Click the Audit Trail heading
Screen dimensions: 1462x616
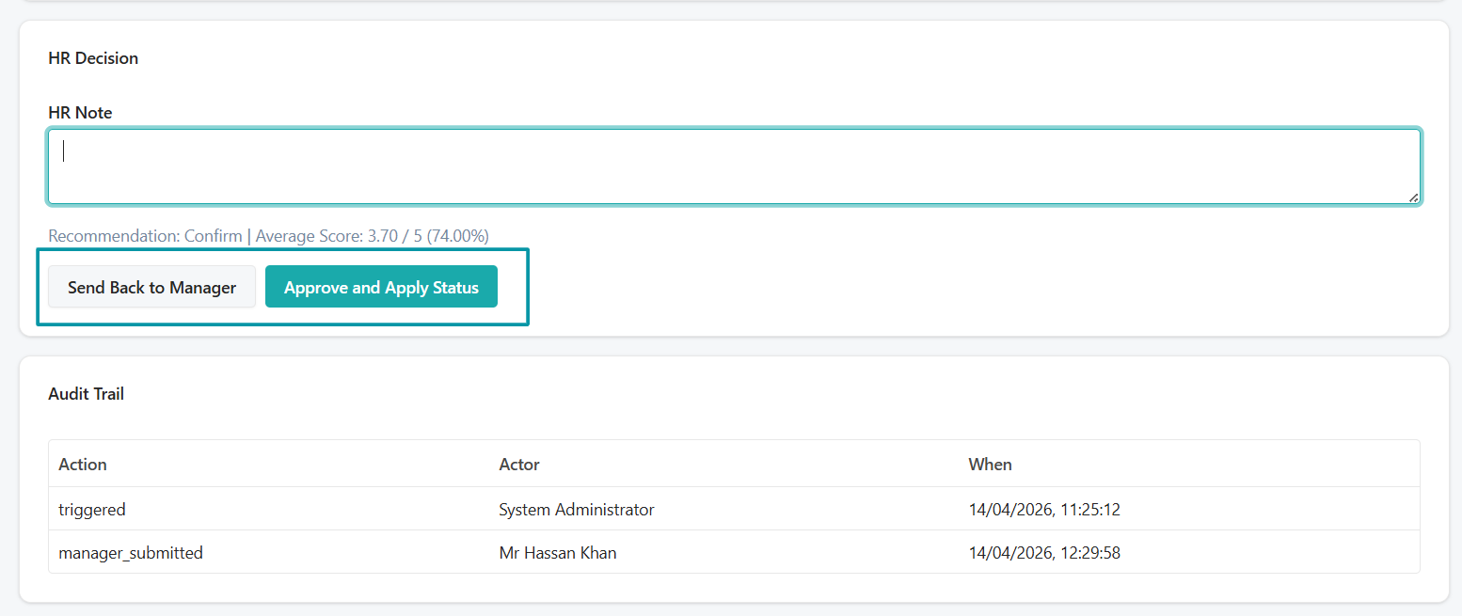[x=86, y=394]
